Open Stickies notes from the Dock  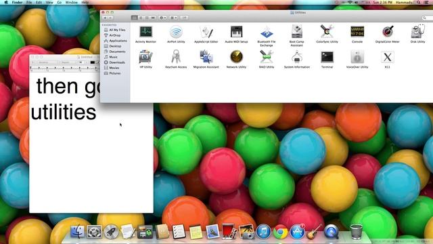point(196,232)
